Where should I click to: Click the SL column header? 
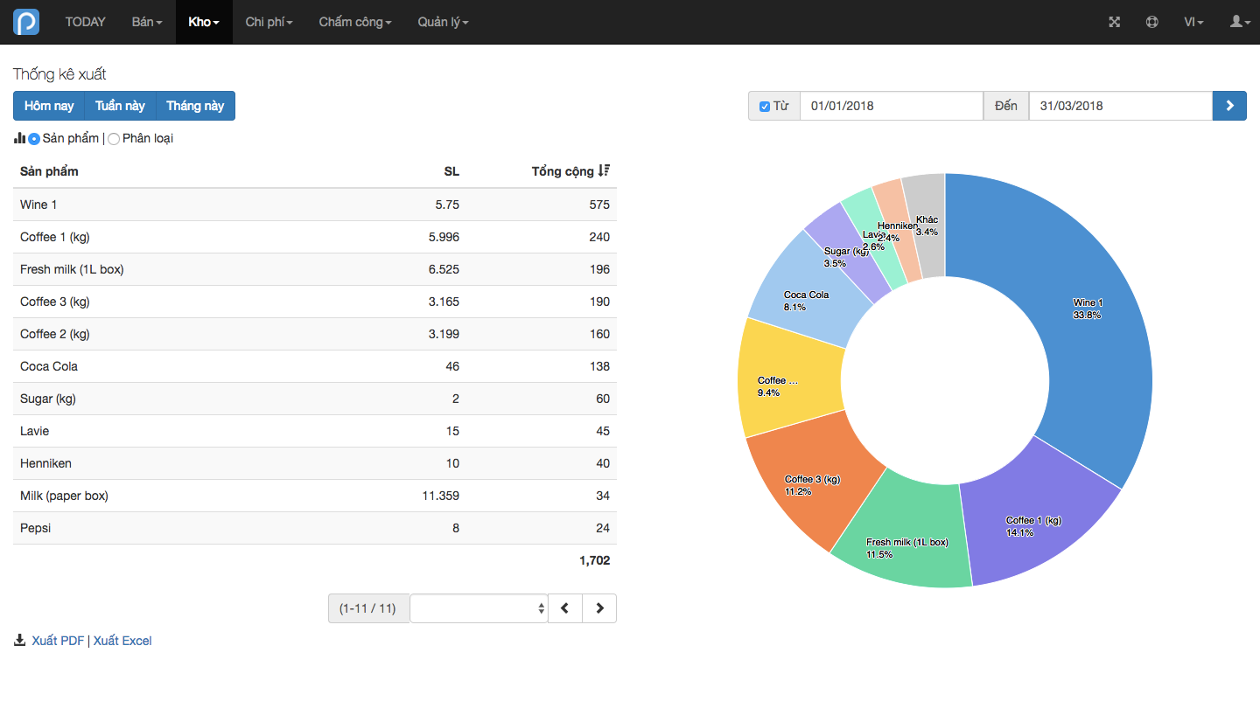click(x=451, y=171)
